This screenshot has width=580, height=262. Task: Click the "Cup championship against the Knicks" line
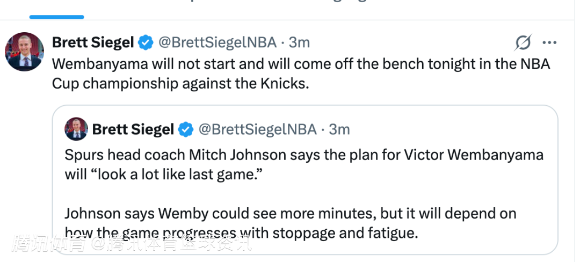[x=180, y=84]
